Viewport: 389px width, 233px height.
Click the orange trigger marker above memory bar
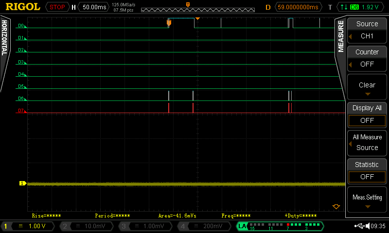(188, 4)
